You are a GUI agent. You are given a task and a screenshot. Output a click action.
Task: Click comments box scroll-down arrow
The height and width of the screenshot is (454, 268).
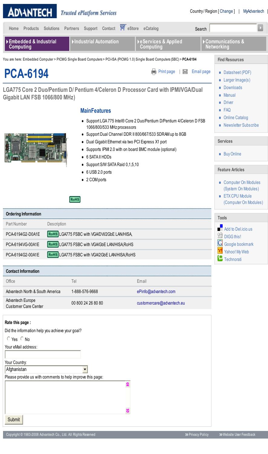pyautogui.click(x=128, y=411)
